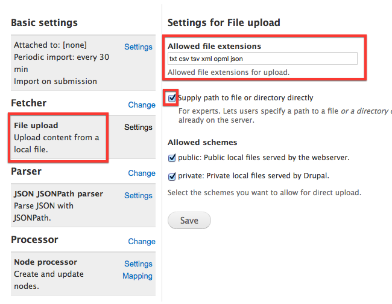Uncheck the public local files scheme
Image resolution: width=392 pixels, height=304 pixels.
(172, 158)
